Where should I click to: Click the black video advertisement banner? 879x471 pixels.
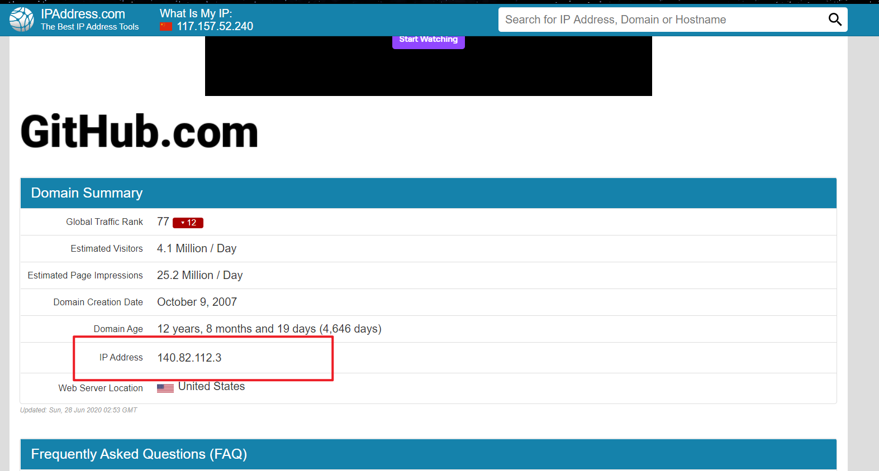(x=429, y=66)
